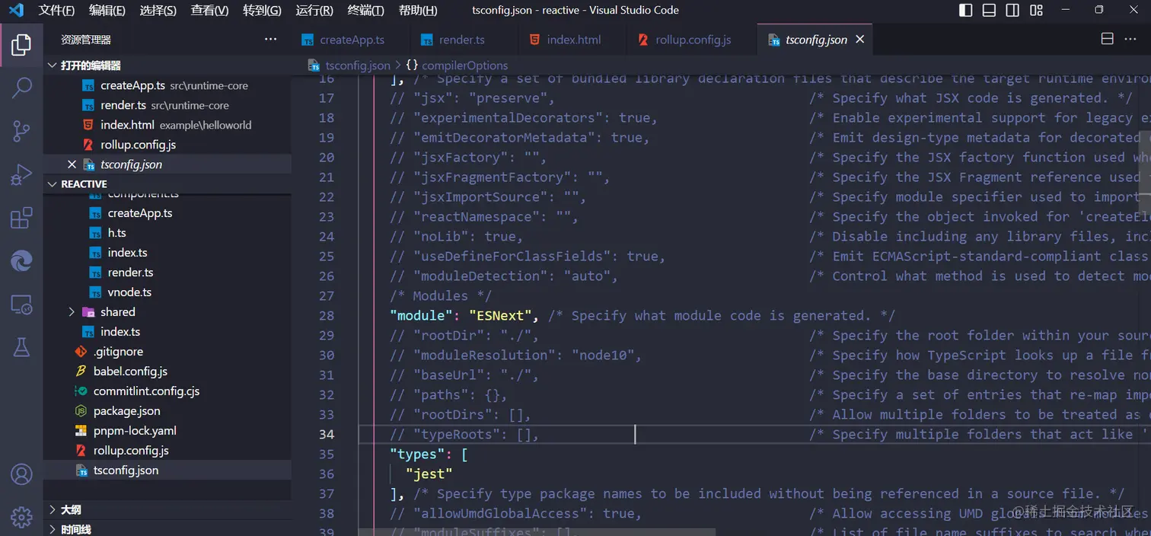The image size is (1151, 536).
Task: Select rollup.config.js in open editors
Action: coord(167,145)
